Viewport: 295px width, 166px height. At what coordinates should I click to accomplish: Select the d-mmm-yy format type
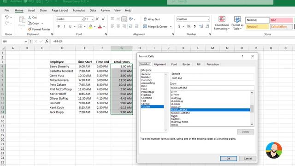(177, 101)
